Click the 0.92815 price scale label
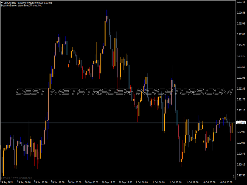Image resolution: width=247 pixels, height=185 pixels. pos(241,164)
